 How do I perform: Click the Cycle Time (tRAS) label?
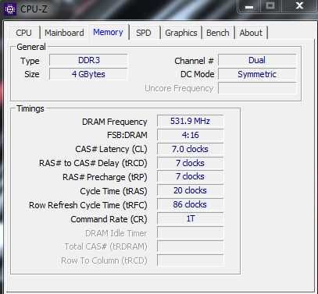point(113,191)
